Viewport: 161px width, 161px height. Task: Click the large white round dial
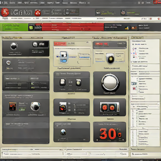tap(110, 82)
